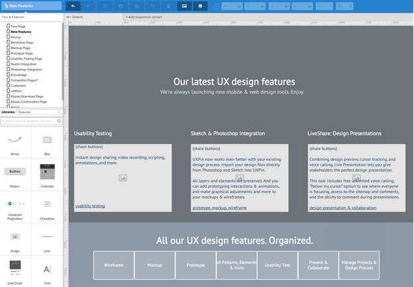This screenshot has width=414, height=287.
Task: Click image placeholder in Usability Testing card
Action: point(123,178)
